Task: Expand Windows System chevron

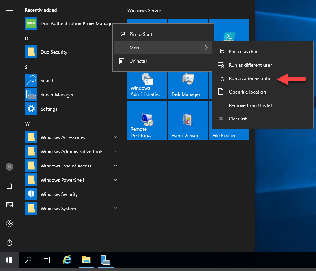Action: [x=116, y=208]
